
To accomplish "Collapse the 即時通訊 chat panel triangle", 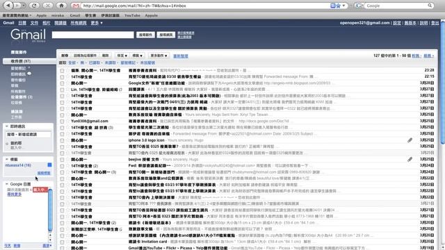I will [x=7, y=126].
